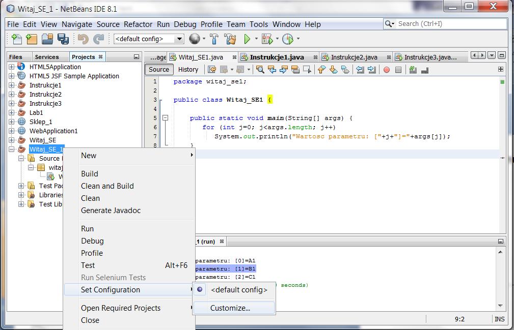Click the Toggle Bookmark icon
514x330 pixels.
click(345, 69)
